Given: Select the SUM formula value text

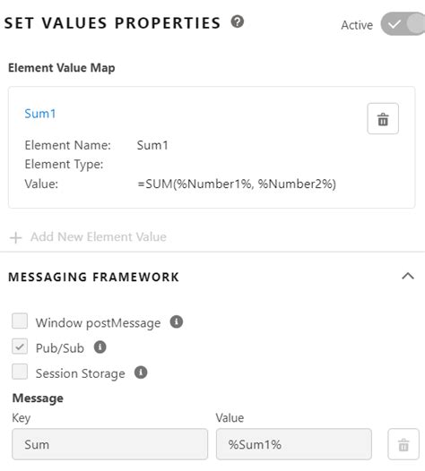Looking at the screenshot, I should [237, 184].
